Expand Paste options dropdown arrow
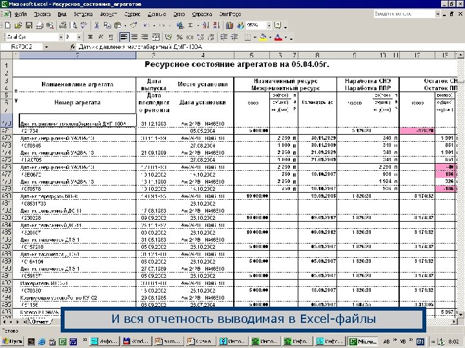The height and width of the screenshot is (348, 465). (125, 25)
